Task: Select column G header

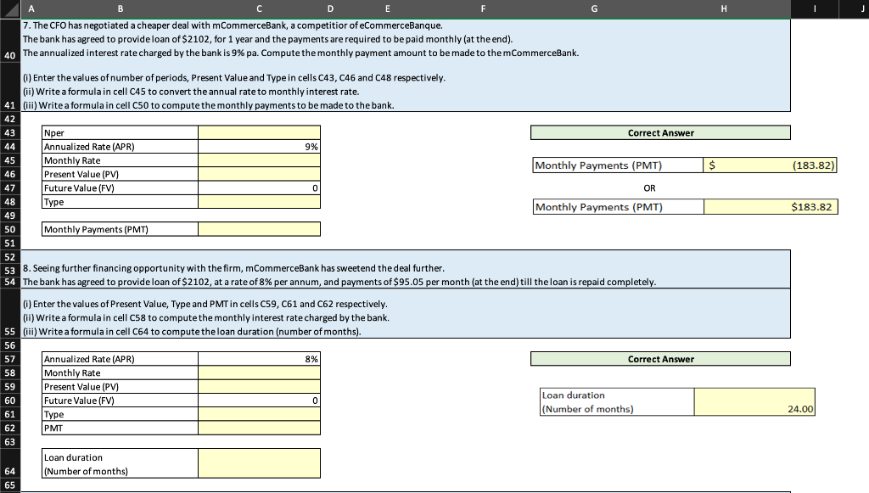Action: (x=594, y=8)
